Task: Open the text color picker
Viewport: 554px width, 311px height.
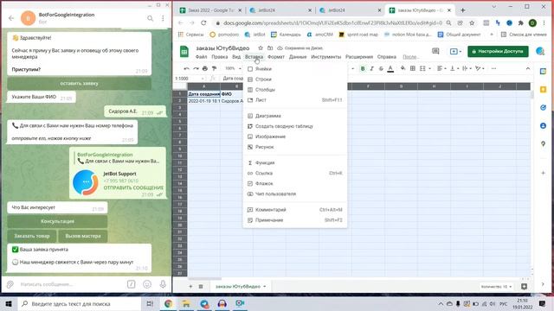Action: (390, 68)
